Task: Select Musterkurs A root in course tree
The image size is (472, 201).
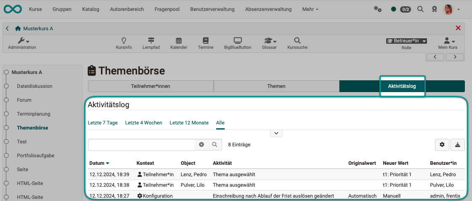Action: (27, 72)
